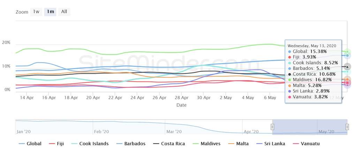Select the 1m zoom range
This screenshot has width=357, height=148.
pyautogui.click(x=50, y=12)
